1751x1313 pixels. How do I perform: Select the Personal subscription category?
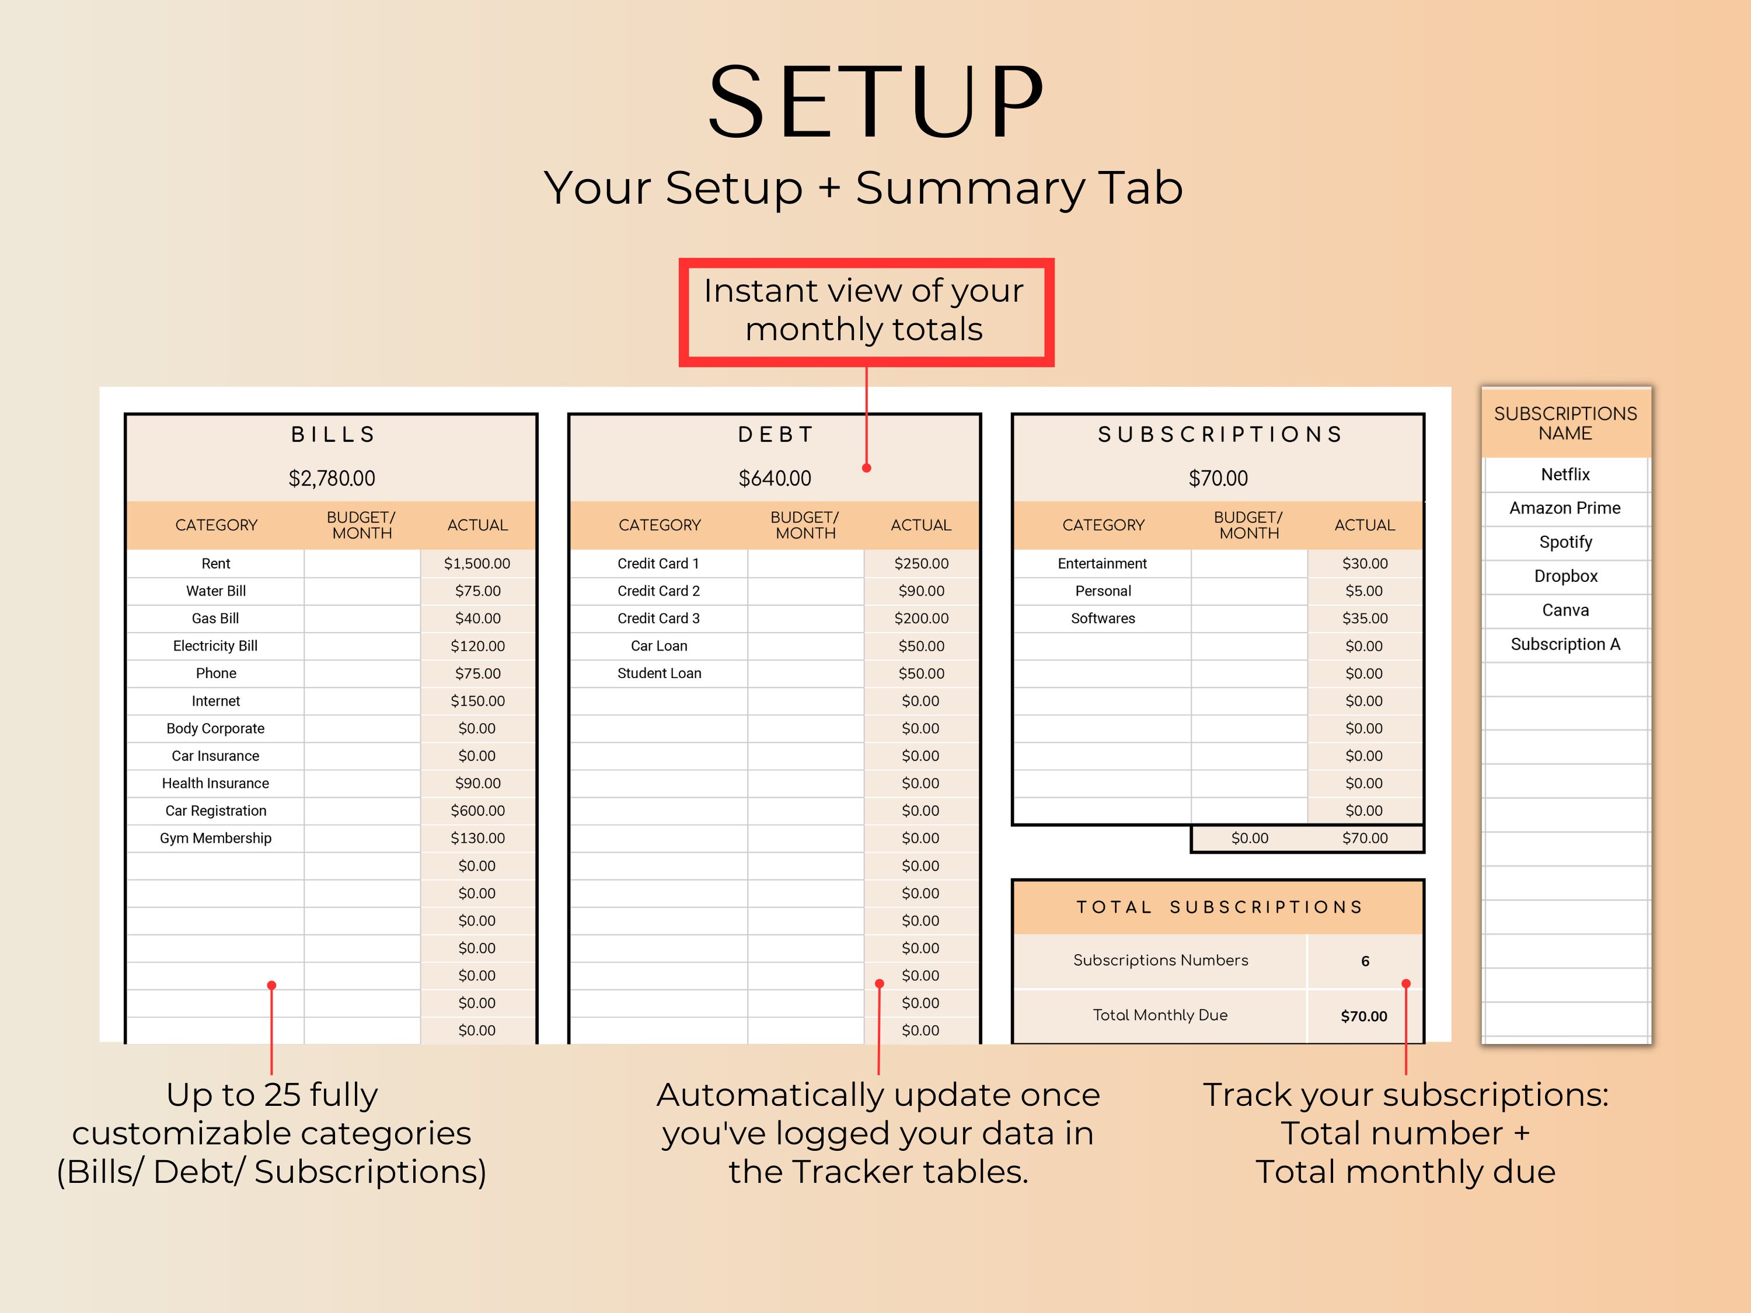(x=1103, y=591)
